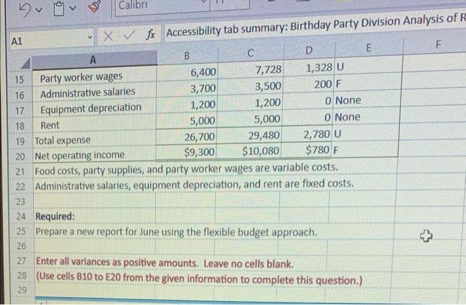The height and width of the screenshot is (305, 466).
Task: Click cell 'Equipment depreciation'
Action: pyautogui.click(x=91, y=109)
